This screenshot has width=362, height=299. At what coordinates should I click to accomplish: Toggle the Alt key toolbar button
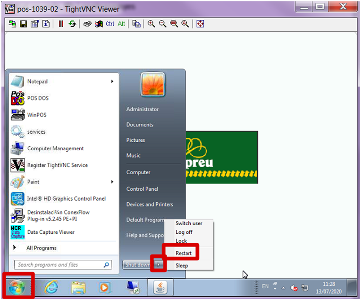tap(121, 24)
